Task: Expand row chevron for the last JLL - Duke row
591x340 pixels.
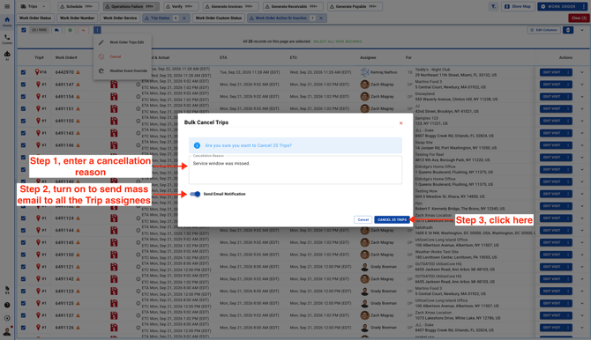Action: 582,328
